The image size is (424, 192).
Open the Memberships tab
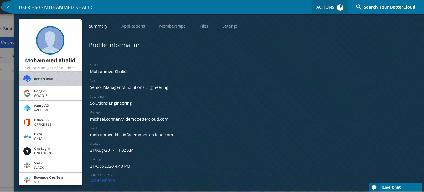tap(172, 26)
